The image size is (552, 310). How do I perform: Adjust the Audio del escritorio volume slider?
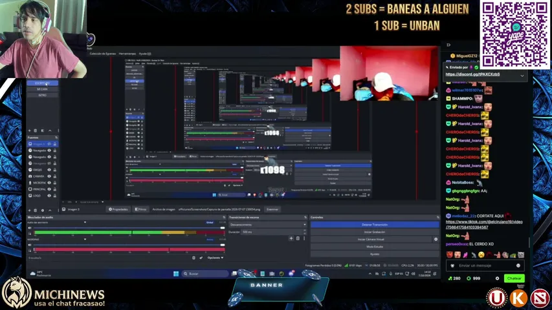click(x=129, y=228)
